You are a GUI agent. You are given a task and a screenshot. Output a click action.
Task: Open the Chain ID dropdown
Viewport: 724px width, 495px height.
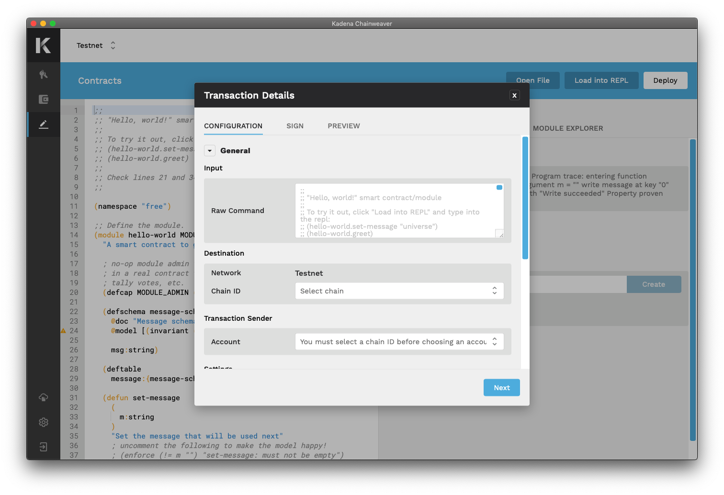coord(399,291)
